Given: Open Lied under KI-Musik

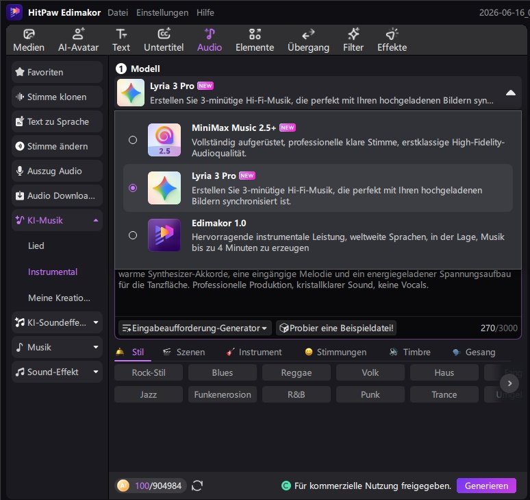Looking at the screenshot, I should [x=36, y=246].
